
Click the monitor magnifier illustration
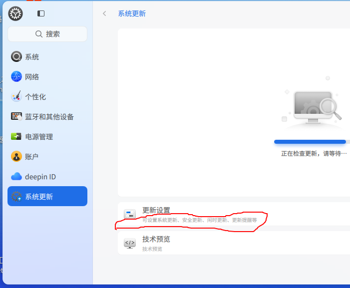313,103
